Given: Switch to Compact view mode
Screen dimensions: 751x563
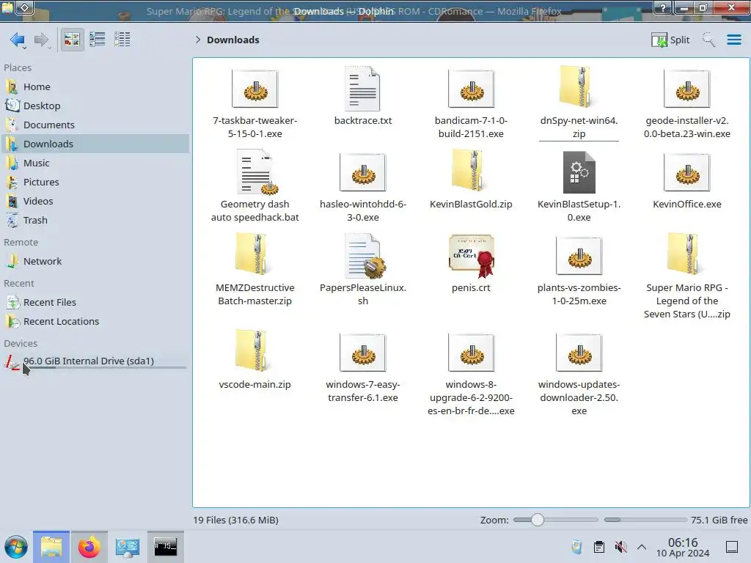Looking at the screenshot, I should coord(98,40).
